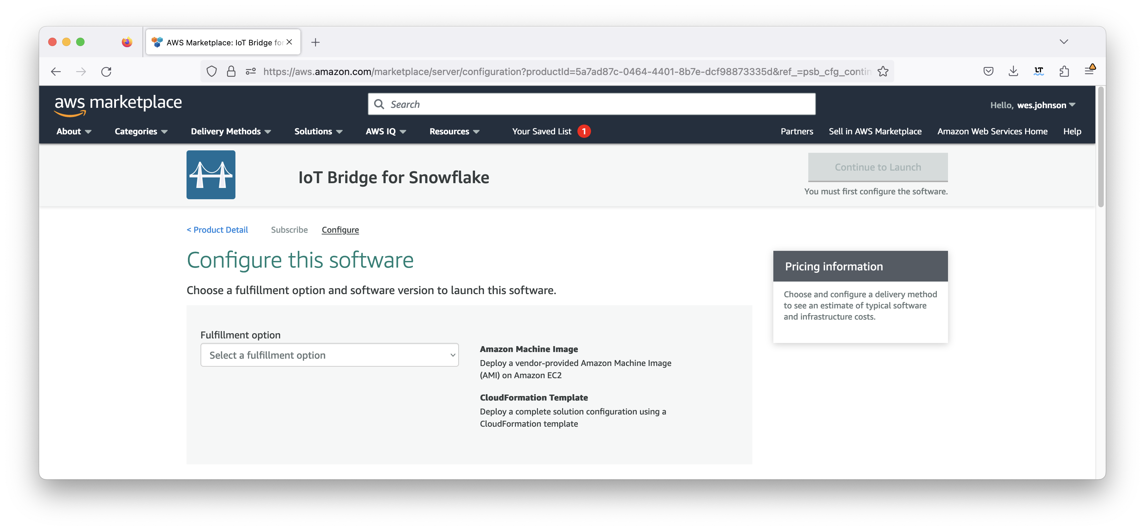Viewport: 1145px width, 531px height.
Task: Click the Firefox icon in title bar
Action: [x=127, y=42]
